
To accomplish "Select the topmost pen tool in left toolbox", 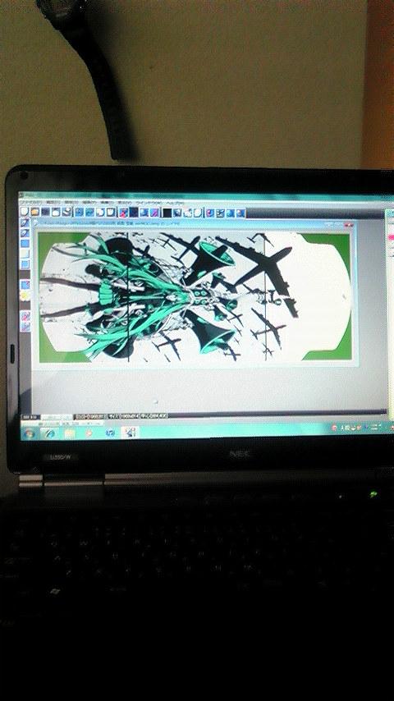I will pyautogui.click(x=25, y=222).
